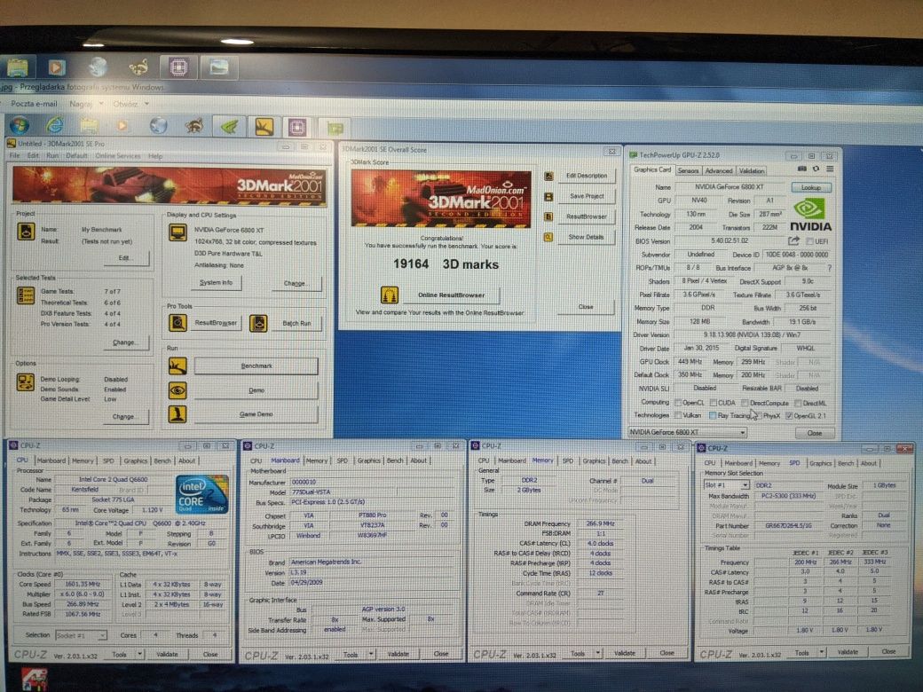Click the Internet Explorer icon in the pictured taskbar

tap(55, 125)
